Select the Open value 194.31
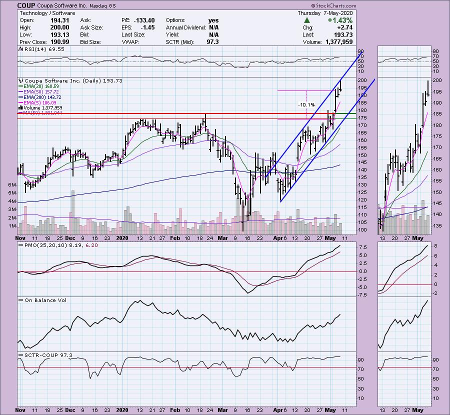This screenshot has height=415, width=450. pos(59,20)
